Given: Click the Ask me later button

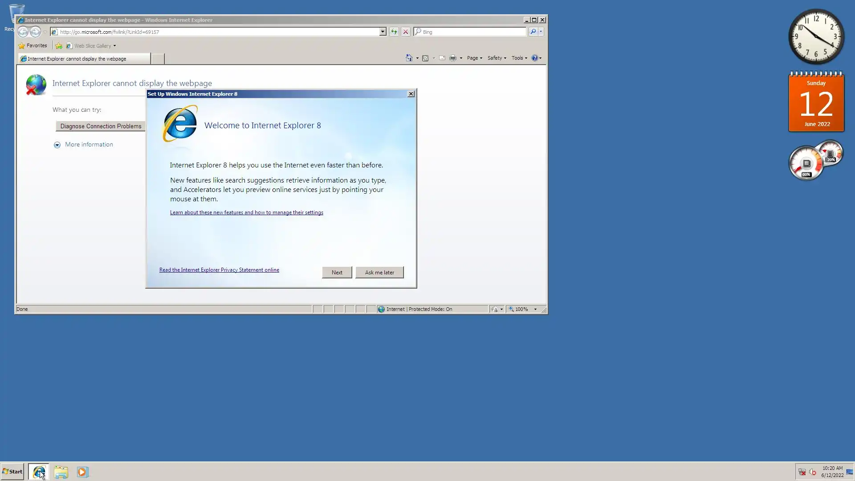Looking at the screenshot, I should pyautogui.click(x=379, y=272).
